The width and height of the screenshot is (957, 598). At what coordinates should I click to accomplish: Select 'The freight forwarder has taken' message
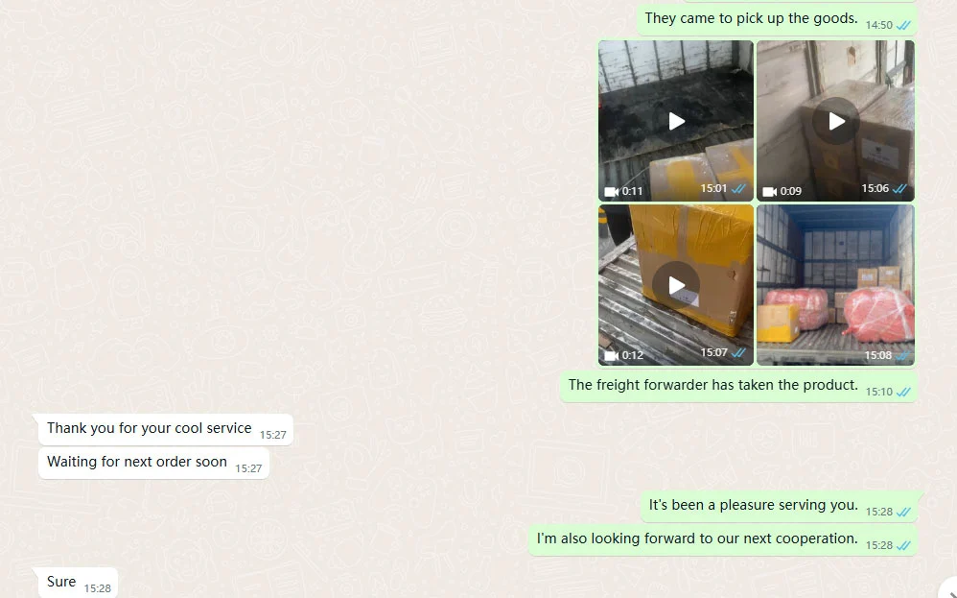[738, 387]
